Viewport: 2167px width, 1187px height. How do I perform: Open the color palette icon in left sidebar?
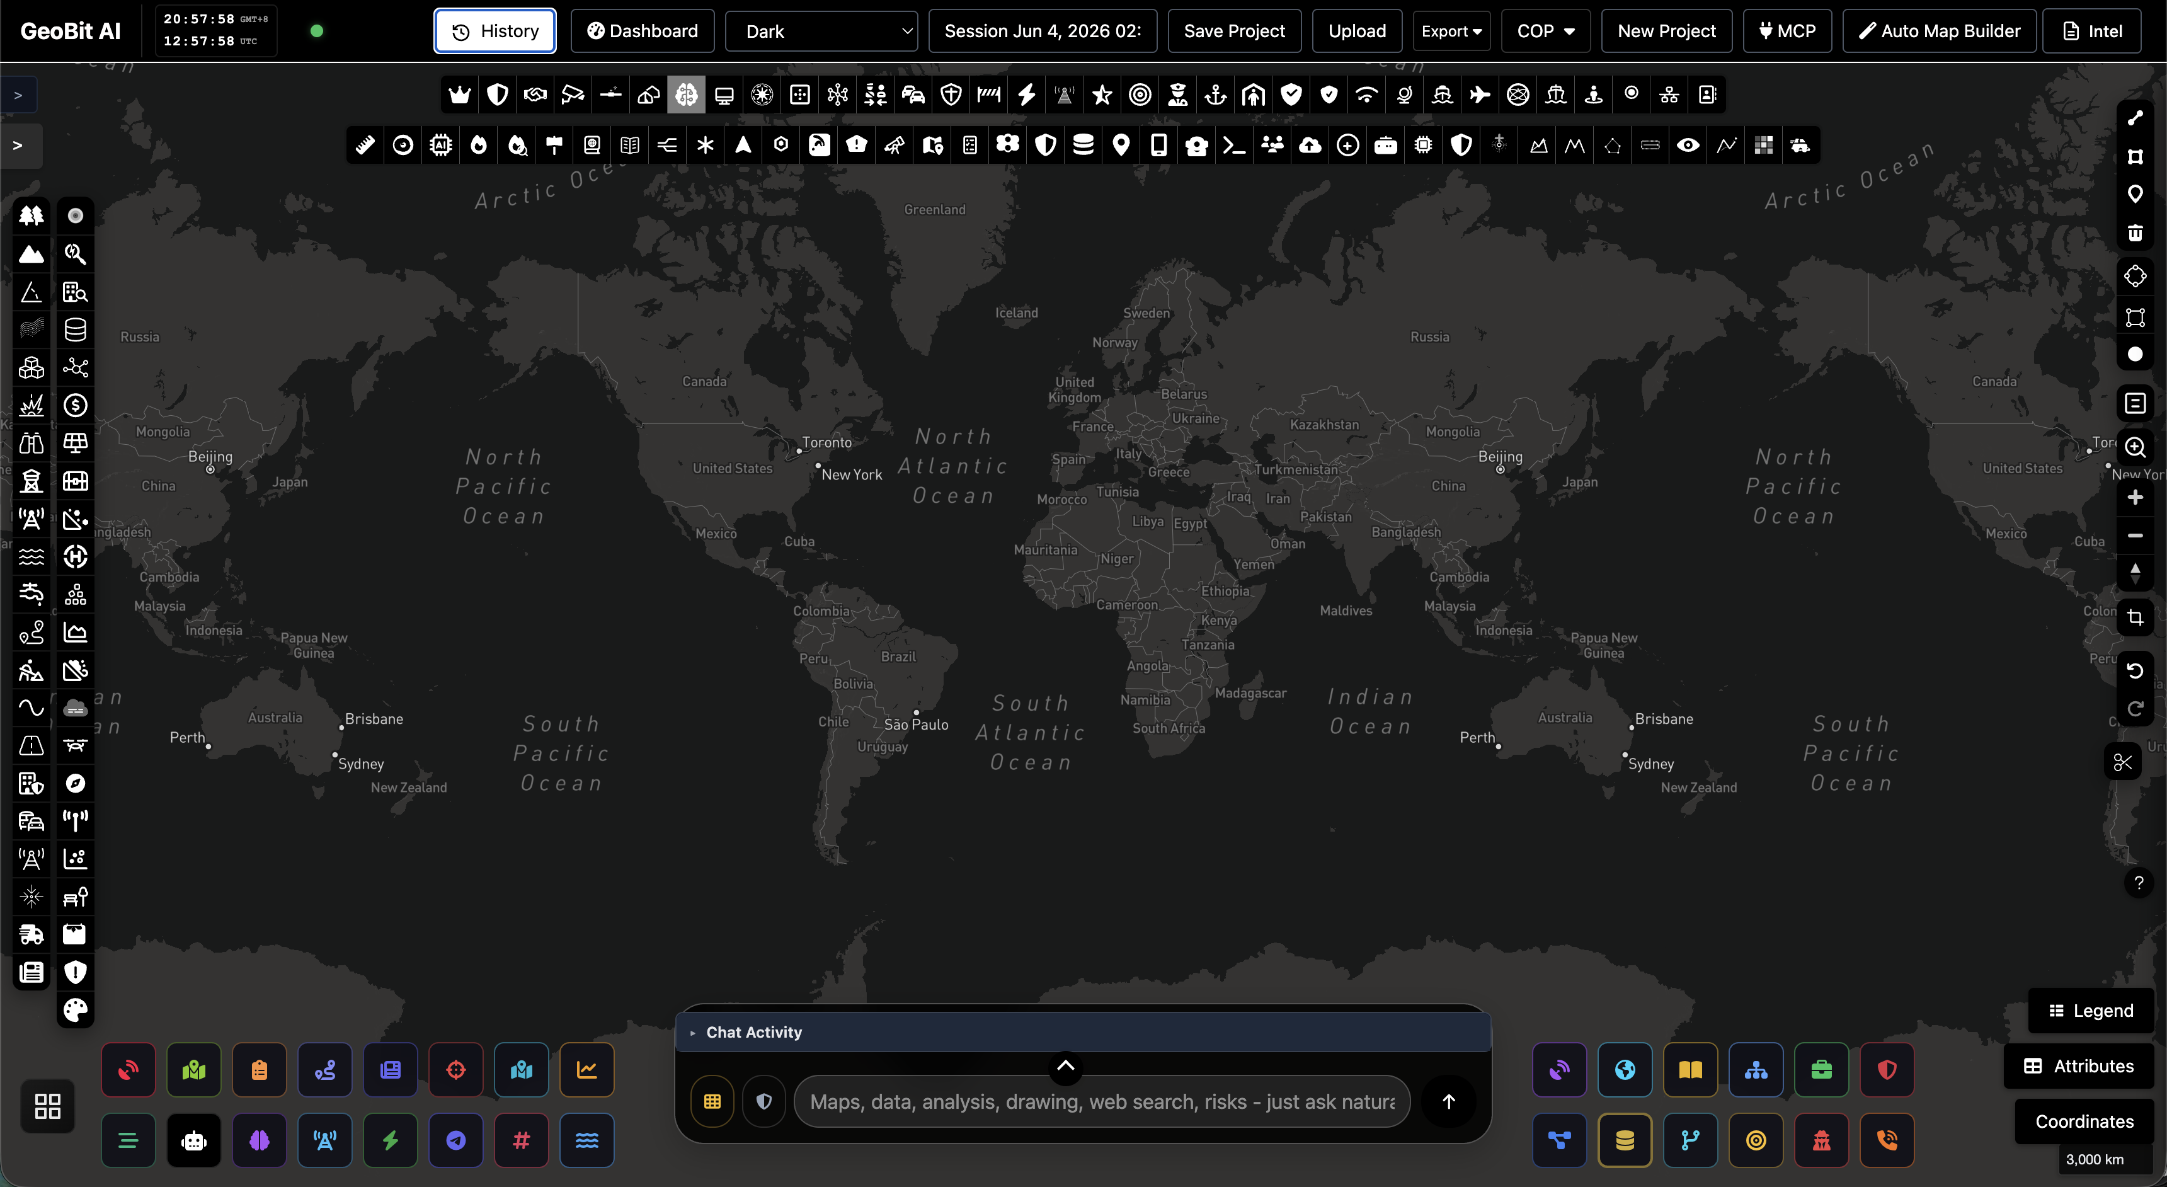tap(76, 1009)
